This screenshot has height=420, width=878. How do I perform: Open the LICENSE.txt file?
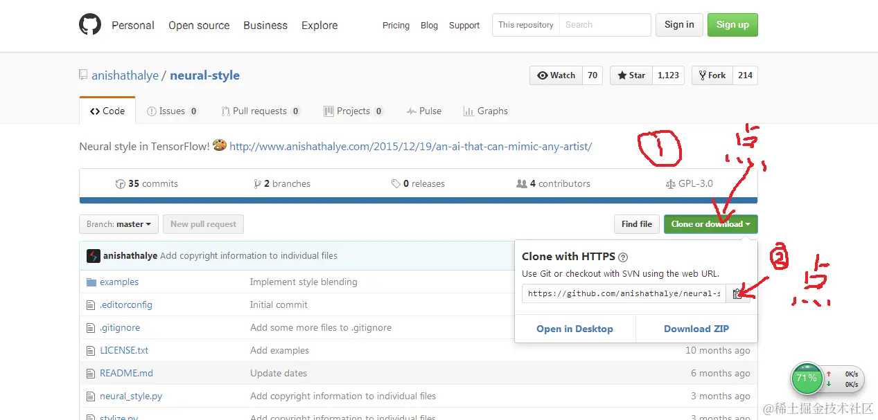(x=124, y=351)
